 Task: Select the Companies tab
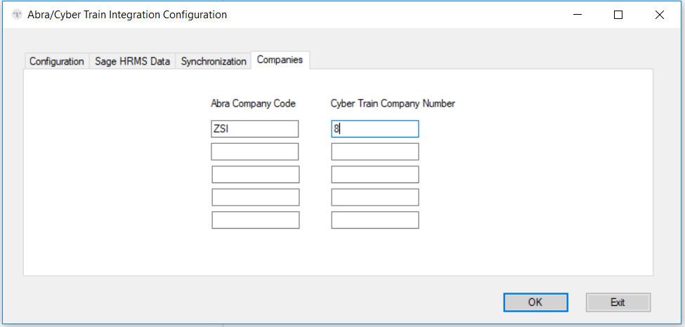click(280, 60)
